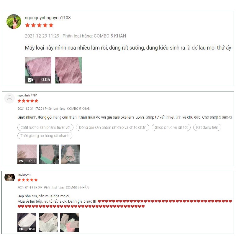The height and width of the screenshot is (236, 236).
Task: Select tag 'Rất đáng tiền'
Action: pyautogui.click(x=207, y=127)
